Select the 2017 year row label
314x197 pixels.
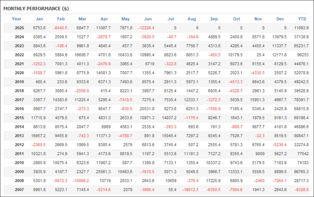19,100
